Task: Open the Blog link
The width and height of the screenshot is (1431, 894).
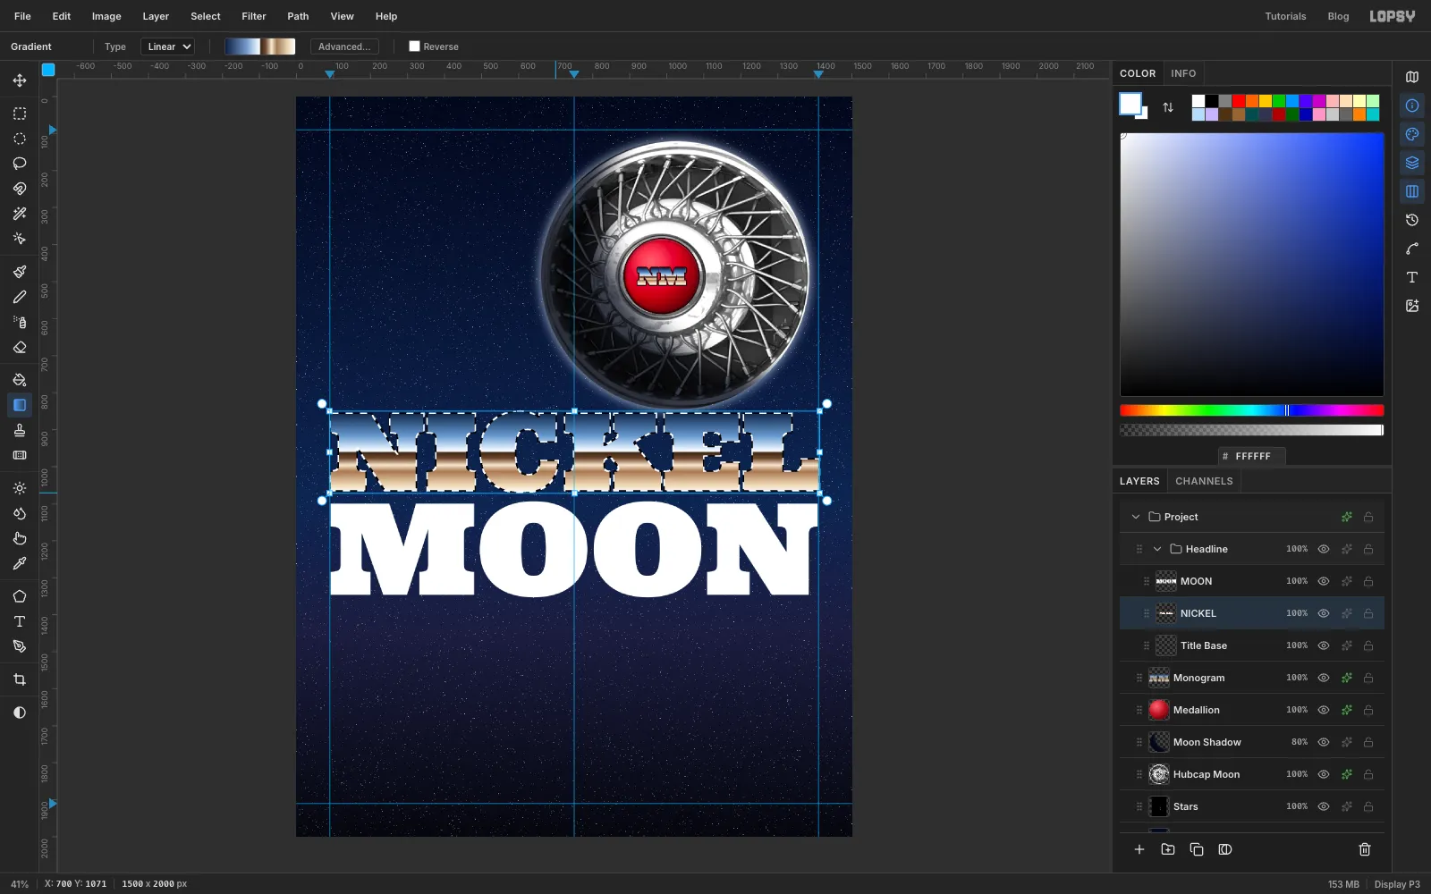Action: pos(1338,16)
